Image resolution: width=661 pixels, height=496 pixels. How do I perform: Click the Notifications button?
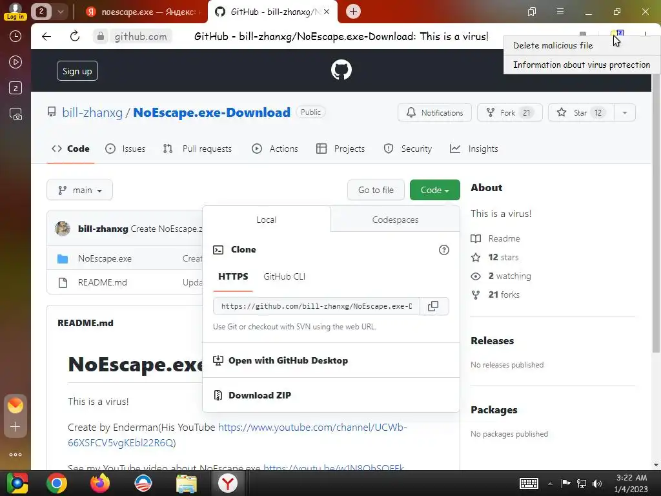click(x=434, y=112)
